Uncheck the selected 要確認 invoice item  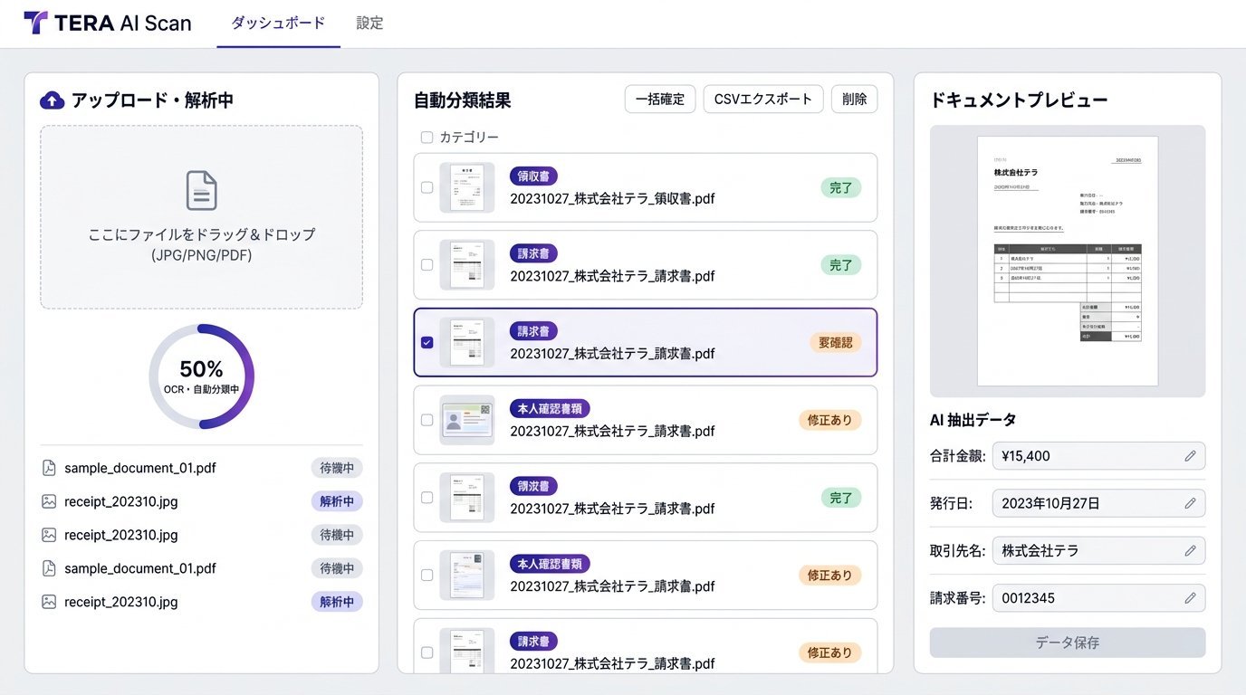click(427, 343)
